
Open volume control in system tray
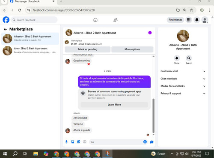(x=187, y=154)
